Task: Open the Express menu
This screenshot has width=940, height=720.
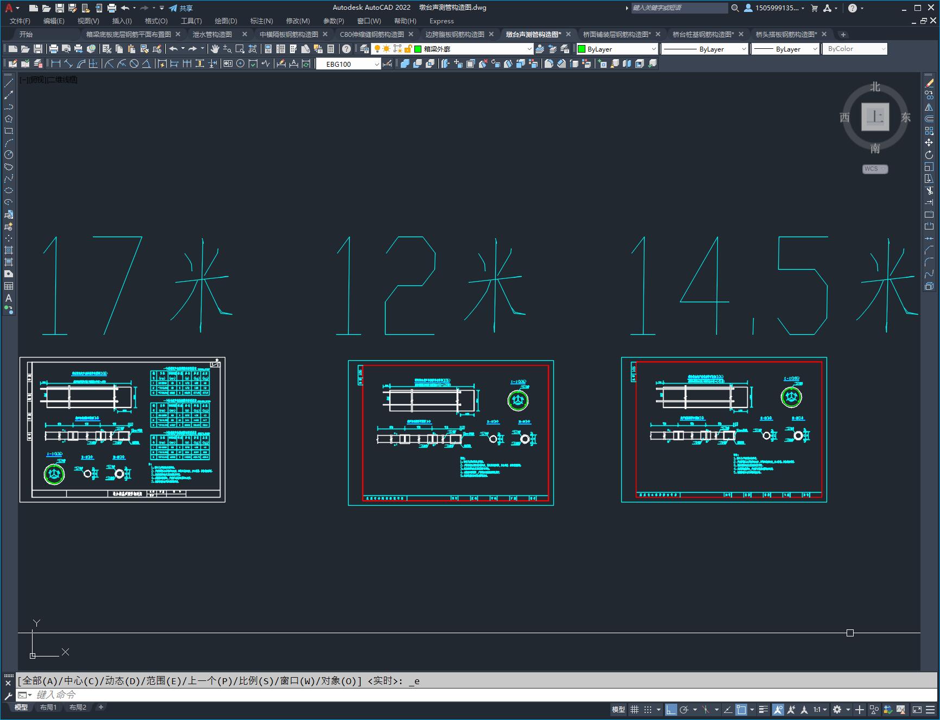Action: coord(441,21)
